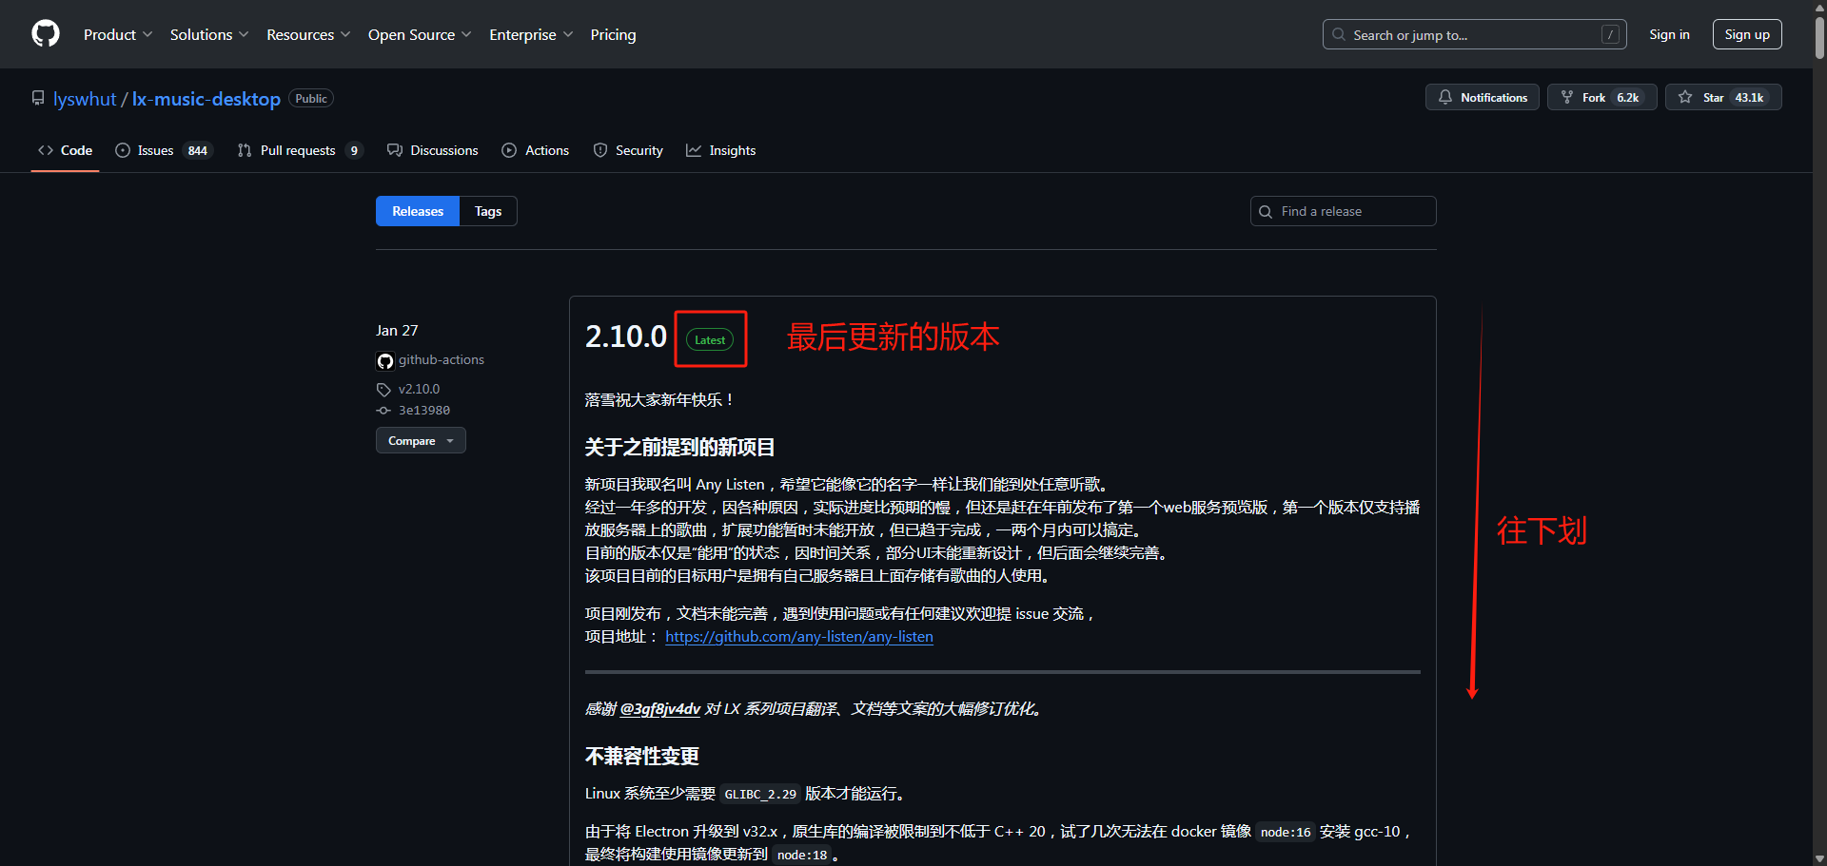Click the v2.10.0 tag link
1827x866 pixels.
419,389
